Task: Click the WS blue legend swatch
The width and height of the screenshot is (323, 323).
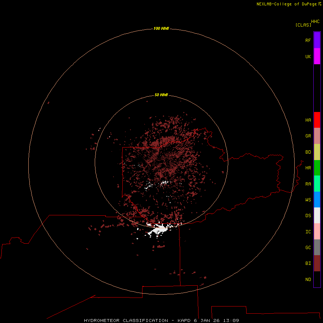Action: tap(317, 200)
